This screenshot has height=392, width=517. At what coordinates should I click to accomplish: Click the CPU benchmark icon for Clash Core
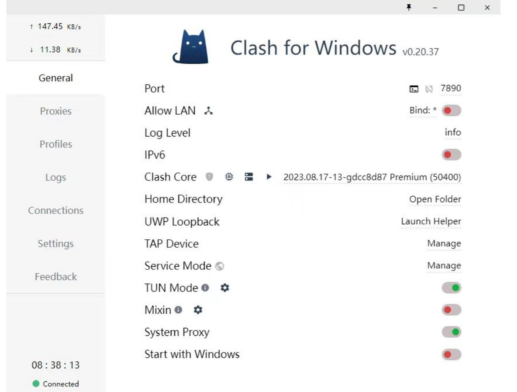click(229, 177)
